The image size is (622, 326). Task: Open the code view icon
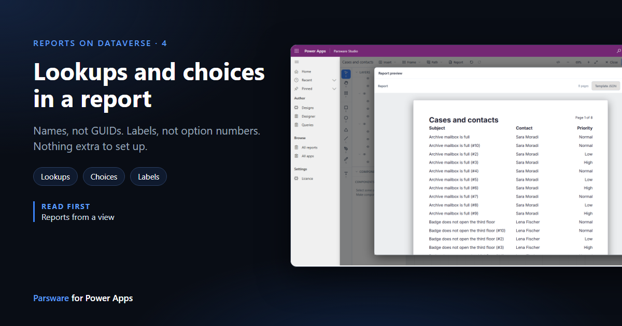pyautogui.click(x=558, y=62)
